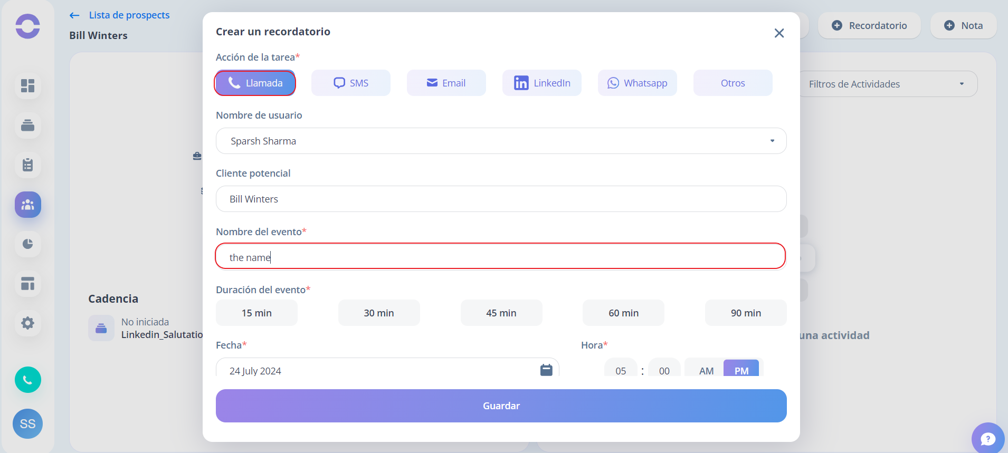The height and width of the screenshot is (453, 1008).
Task: Open the Fecha calendar picker icon
Action: point(546,370)
